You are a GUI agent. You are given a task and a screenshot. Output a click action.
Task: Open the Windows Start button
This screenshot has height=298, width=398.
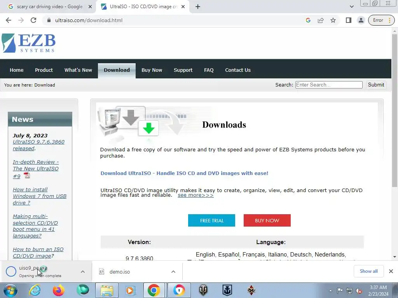(10, 290)
